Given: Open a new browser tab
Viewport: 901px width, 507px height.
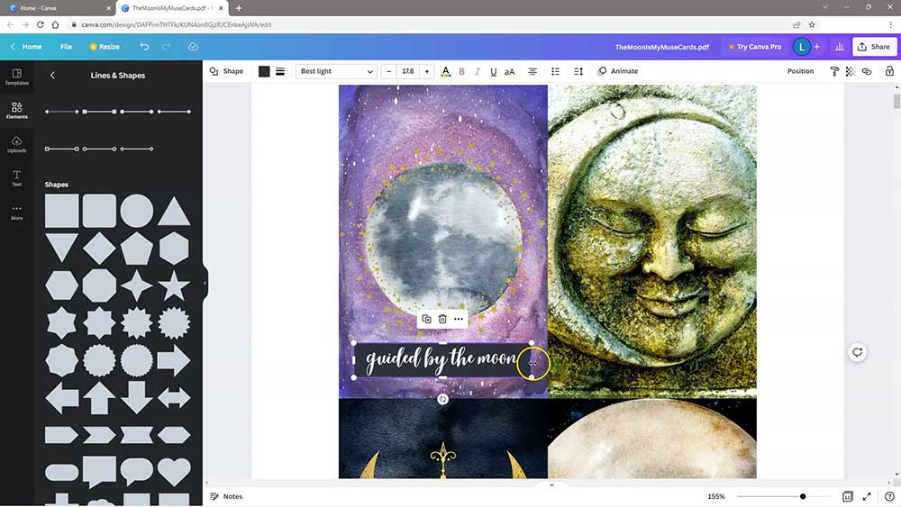Looking at the screenshot, I should (x=239, y=8).
